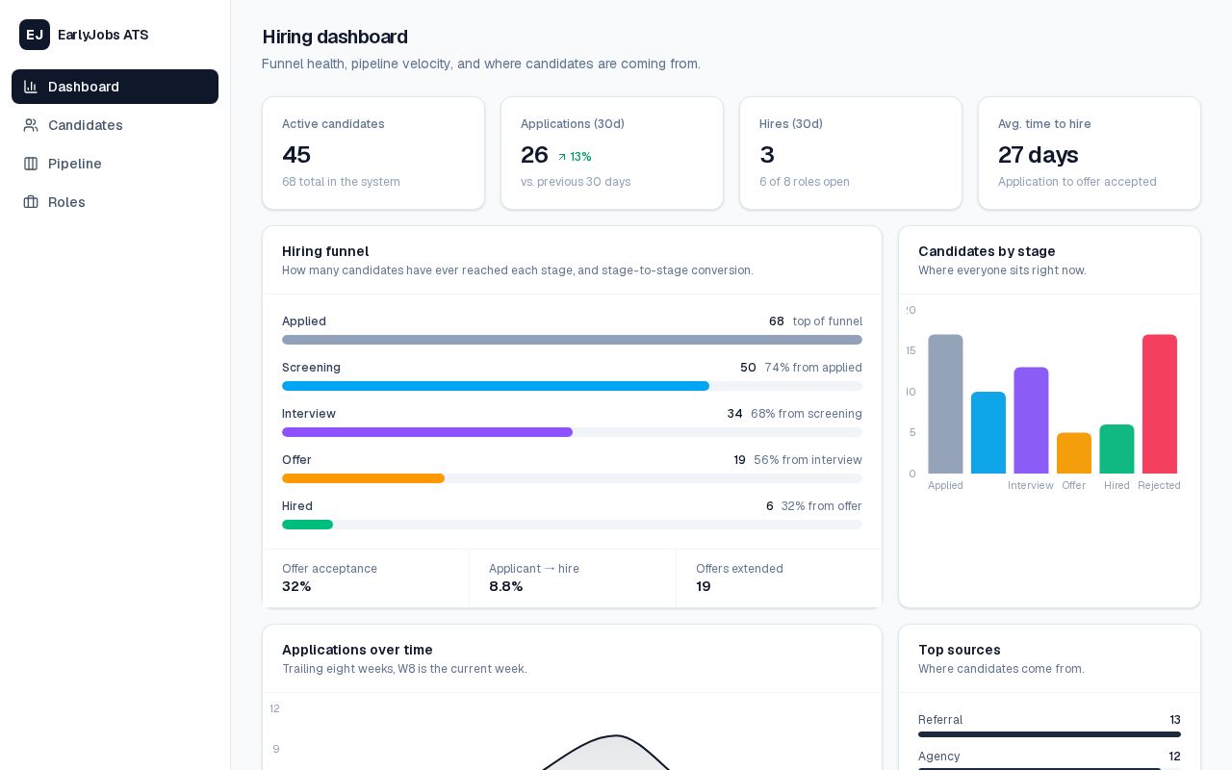Click the blue Screening bar in stage chart

[988, 432]
